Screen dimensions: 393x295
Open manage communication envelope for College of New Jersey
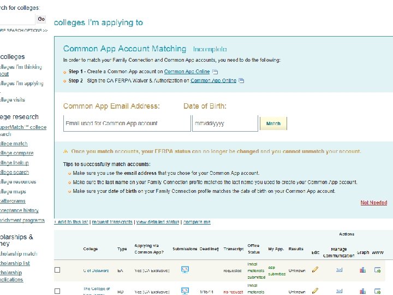coord(339,291)
